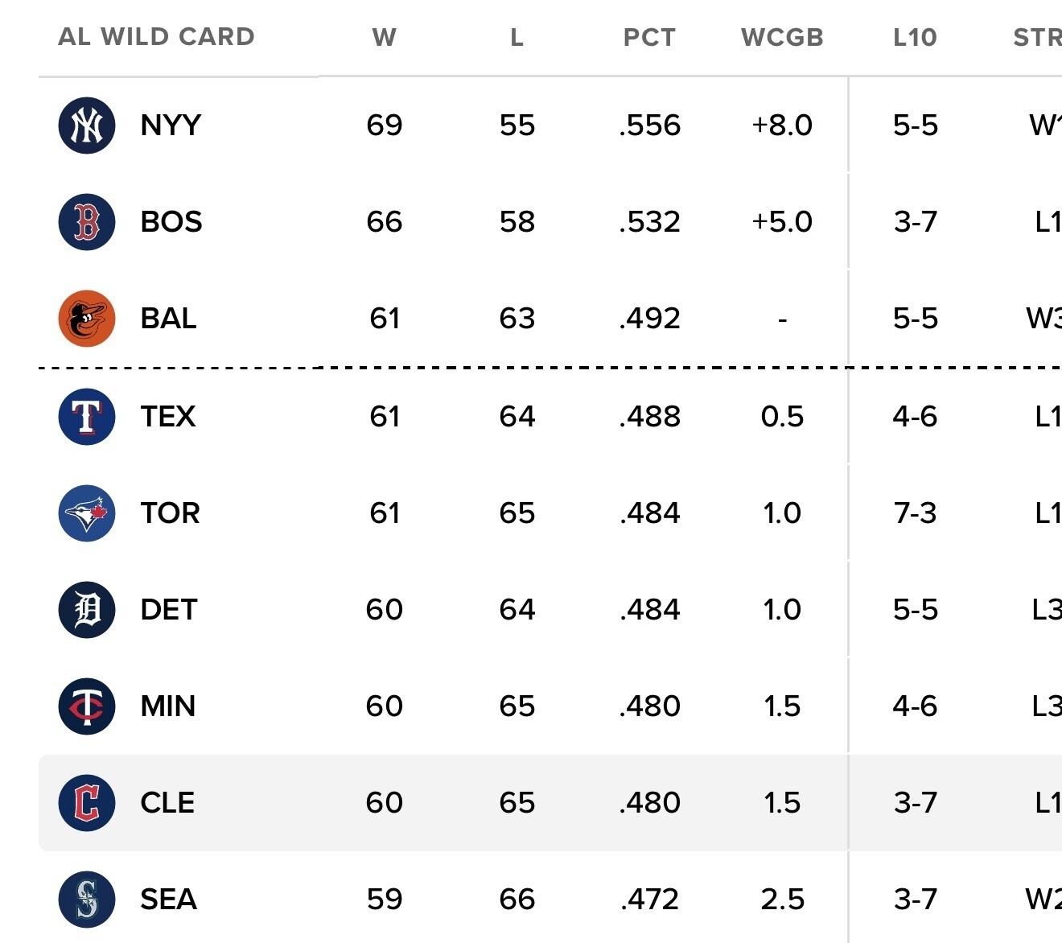Viewport: 1062px width, 943px height.
Task: Click the Detroit Tigers logo
Action: (87, 610)
